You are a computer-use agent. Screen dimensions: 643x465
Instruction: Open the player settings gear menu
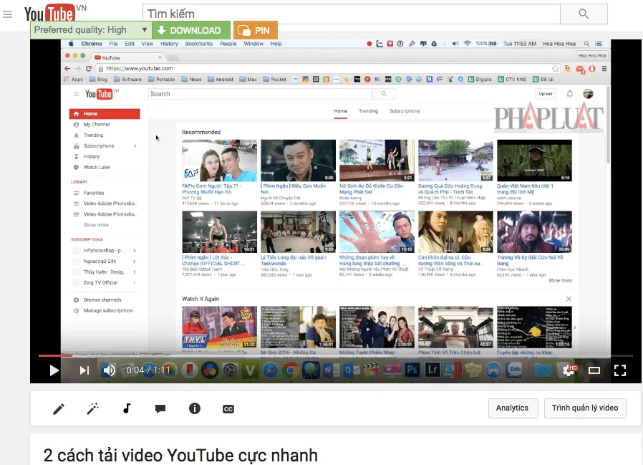[569, 370]
